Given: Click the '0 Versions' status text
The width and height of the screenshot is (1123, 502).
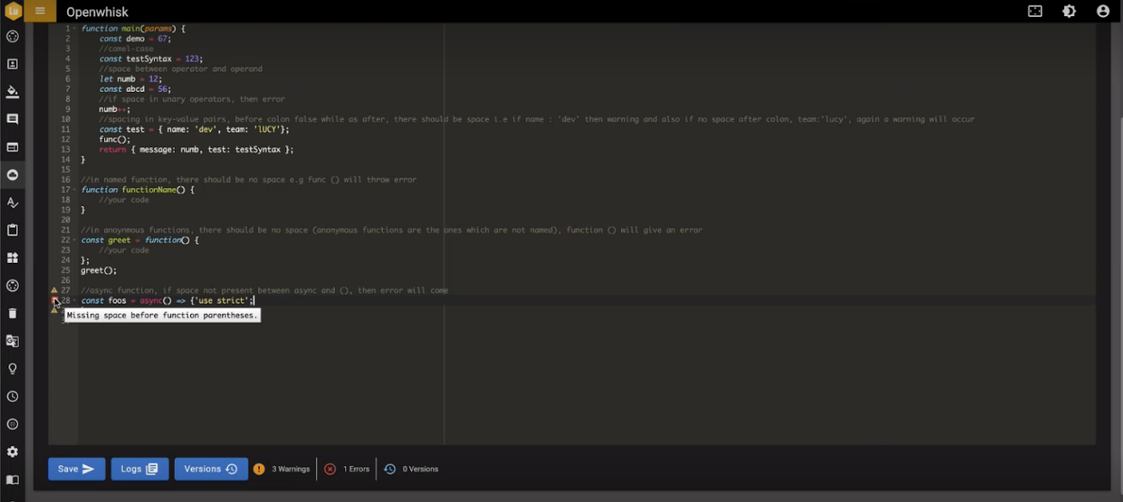Looking at the screenshot, I should tap(421, 469).
